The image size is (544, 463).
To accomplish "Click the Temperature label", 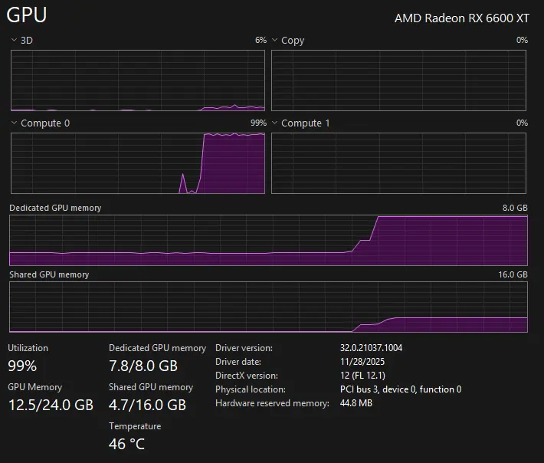I will coord(135,426).
